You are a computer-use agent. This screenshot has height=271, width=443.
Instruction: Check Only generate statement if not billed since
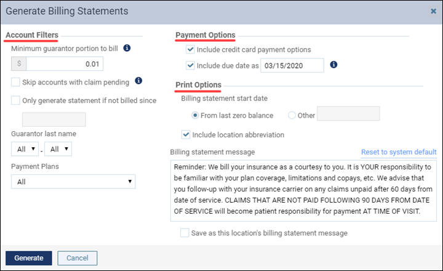(15, 100)
